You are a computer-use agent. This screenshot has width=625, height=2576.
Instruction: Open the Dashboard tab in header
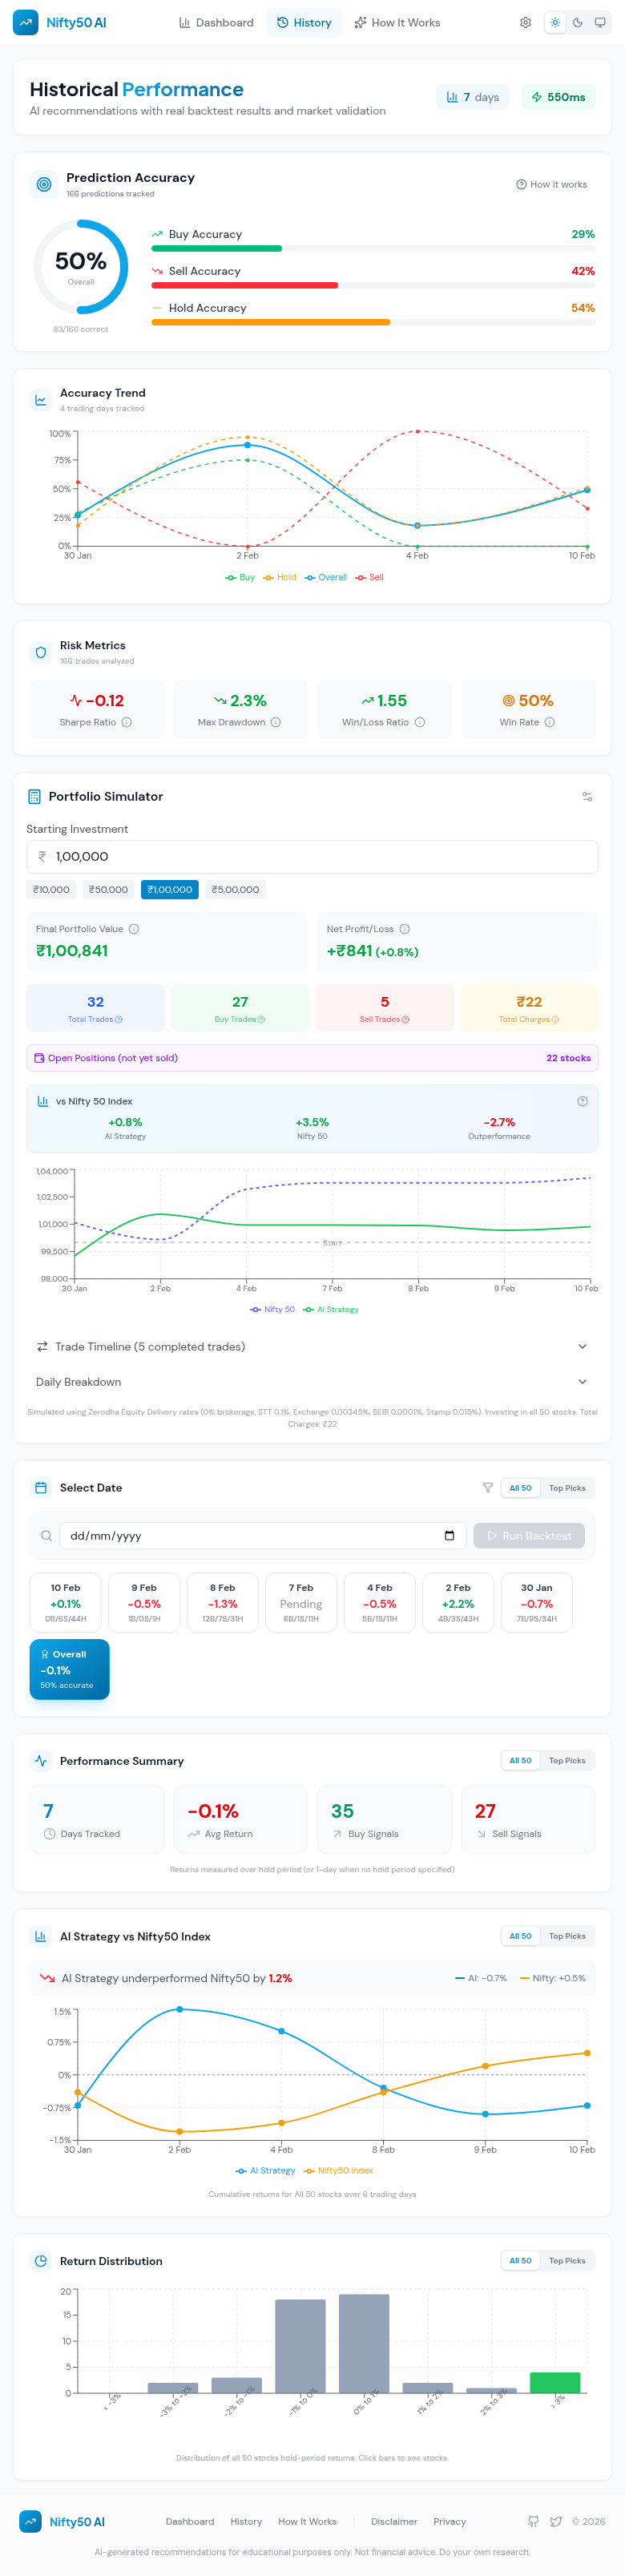[216, 22]
